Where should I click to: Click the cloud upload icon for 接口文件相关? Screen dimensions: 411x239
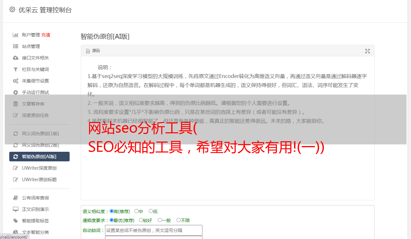point(15,58)
